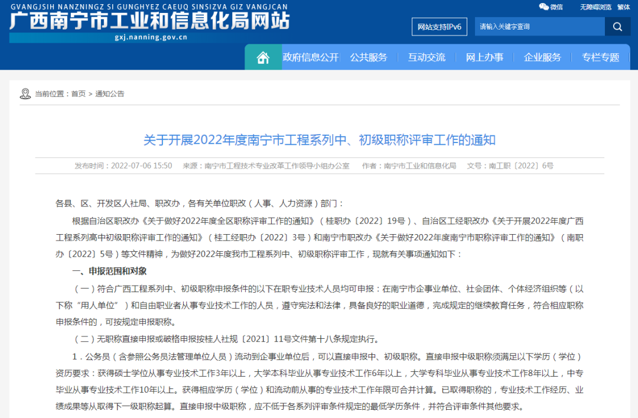Open the 公共服务 menu
The image size is (638, 418).
click(369, 57)
